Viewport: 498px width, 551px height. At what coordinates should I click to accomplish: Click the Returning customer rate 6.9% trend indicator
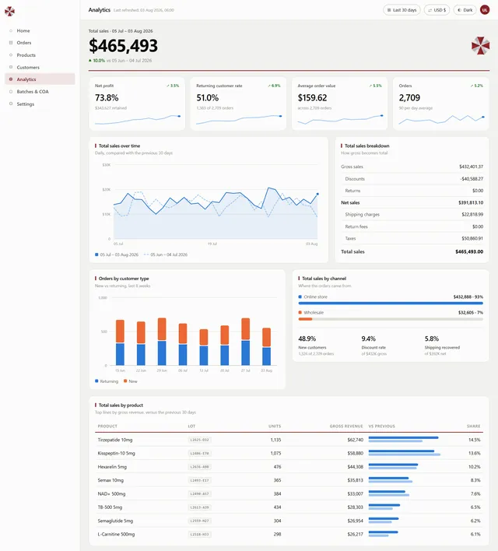click(274, 86)
